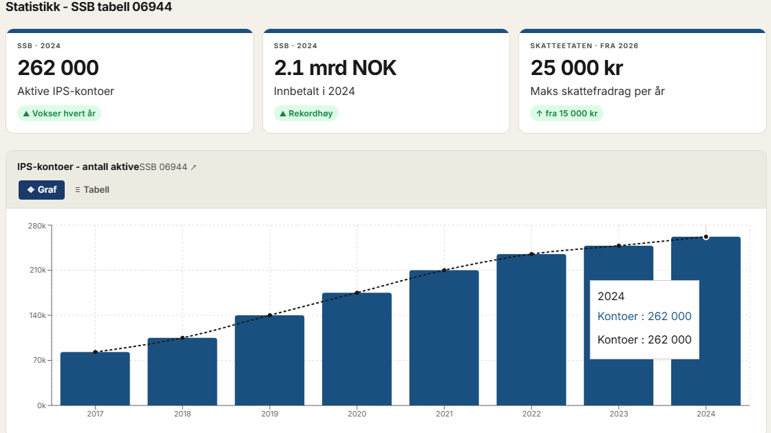Viewport: 771px width, 433px height.
Task: Click the diamond icon on the Graf button
Action: point(30,190)
